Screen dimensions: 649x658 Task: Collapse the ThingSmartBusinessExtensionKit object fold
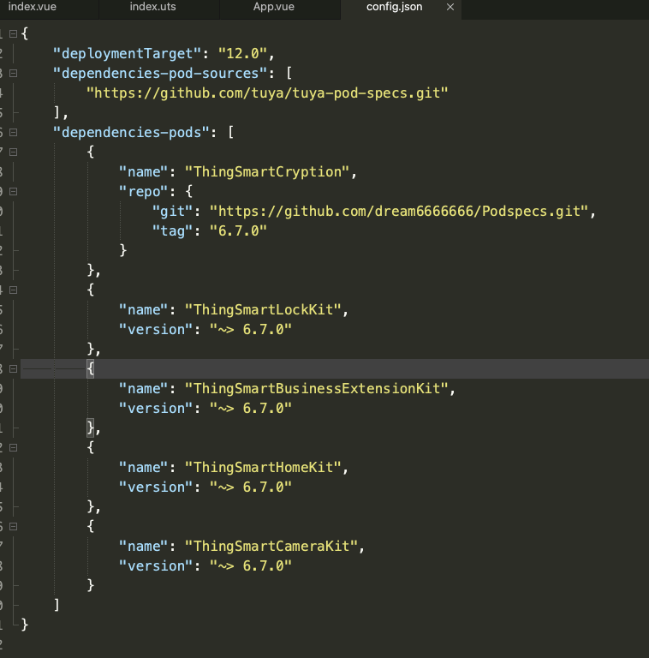[14, 369]
